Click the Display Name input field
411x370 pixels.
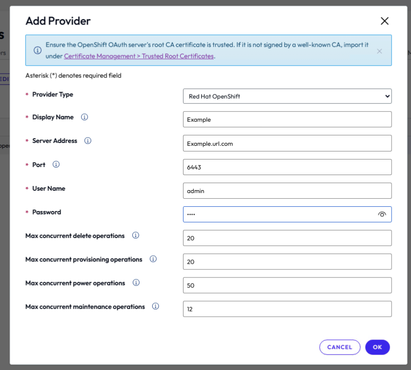(x=287, y=119)
